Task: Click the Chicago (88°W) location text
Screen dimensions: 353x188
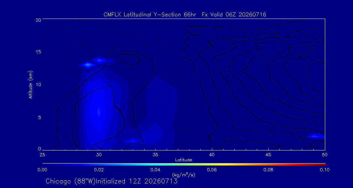Action: pos(71,181)
